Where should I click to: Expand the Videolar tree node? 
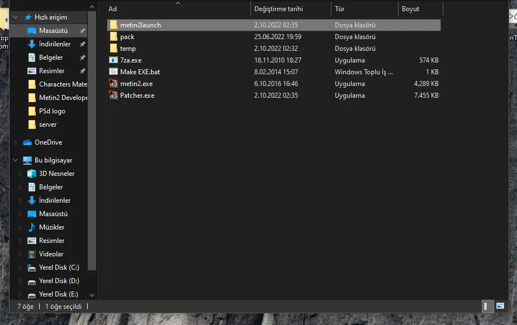20,254
